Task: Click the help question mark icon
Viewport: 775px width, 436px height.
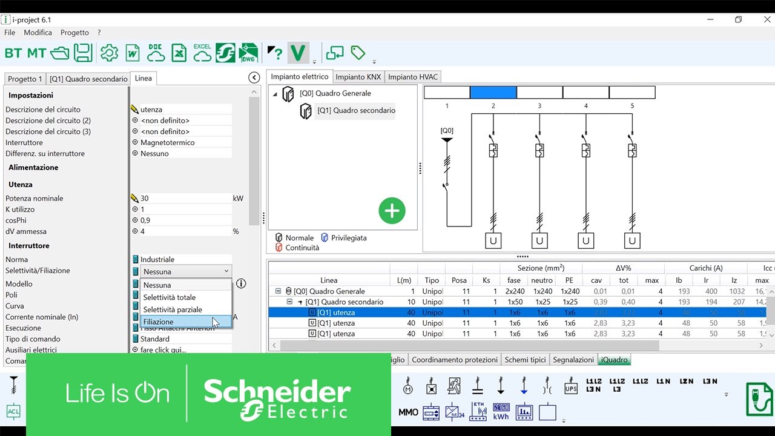Action: point(274,53)
